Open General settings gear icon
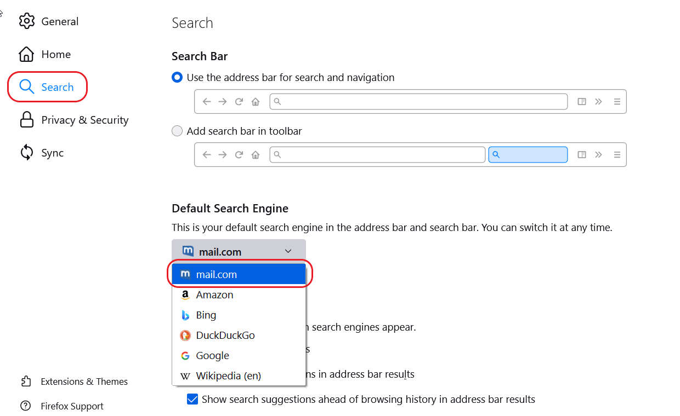The width and height of the screenshot is (680, 416). pos(26,21)
